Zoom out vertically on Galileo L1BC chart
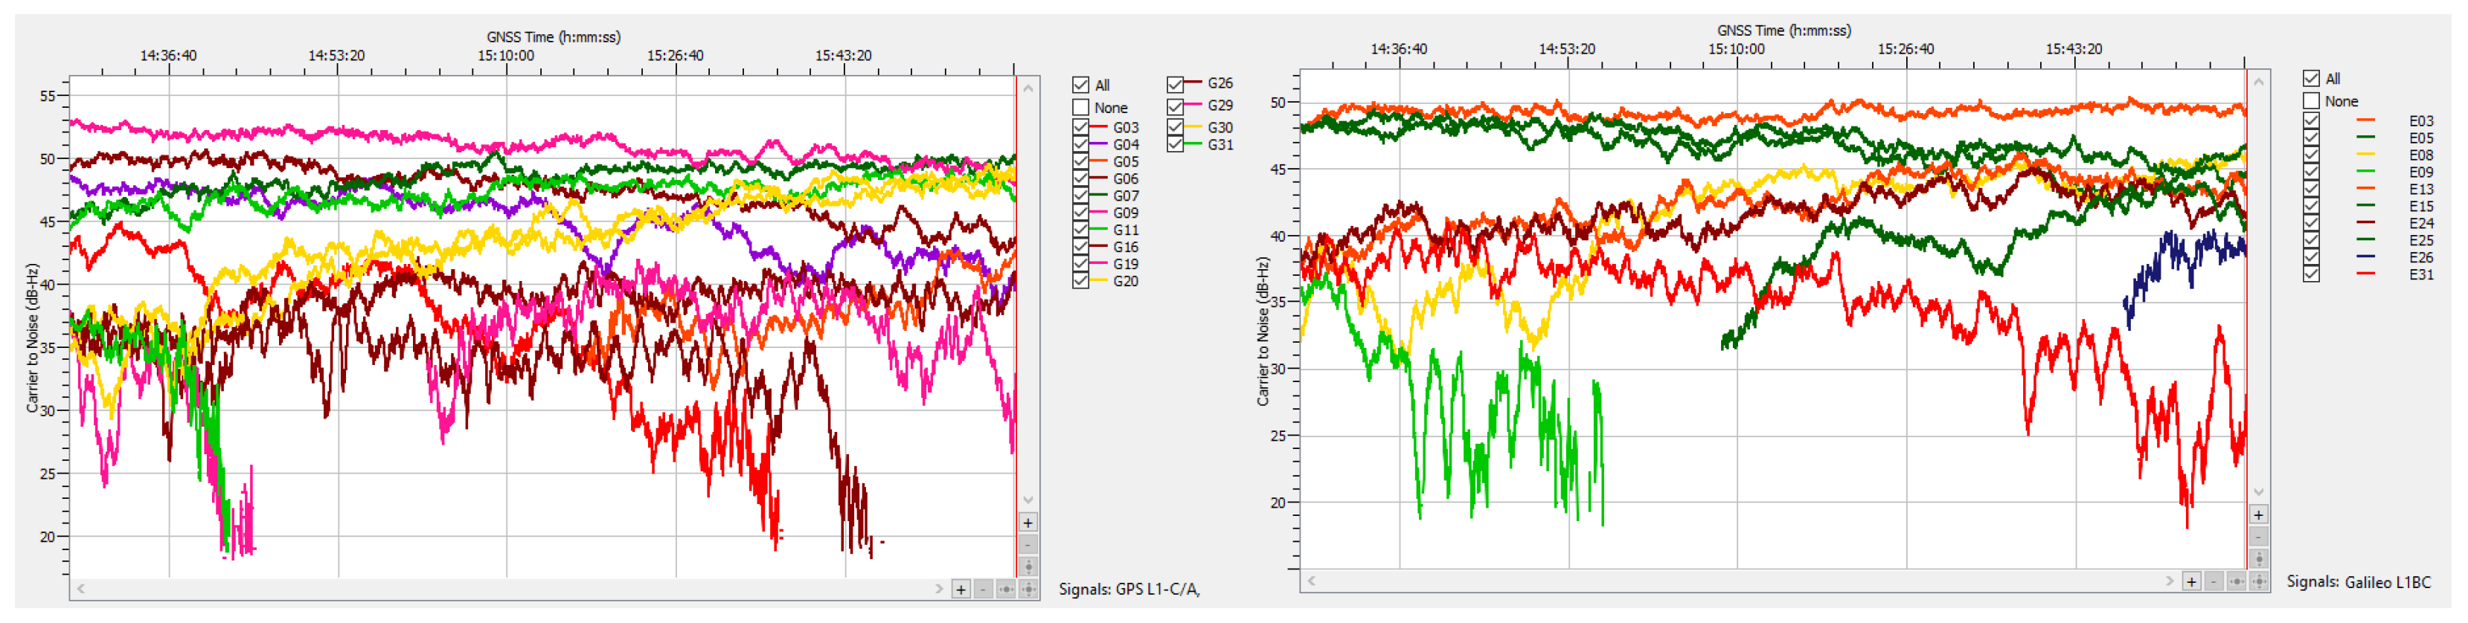The height and width of the screenshot is (623, 2468). pos(2258,537)
